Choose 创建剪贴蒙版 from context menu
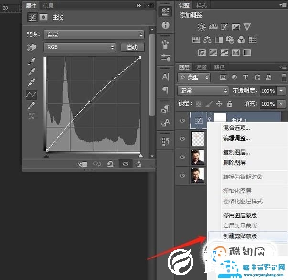This screenshot has height=280, width=288. [x=240, y=236]
